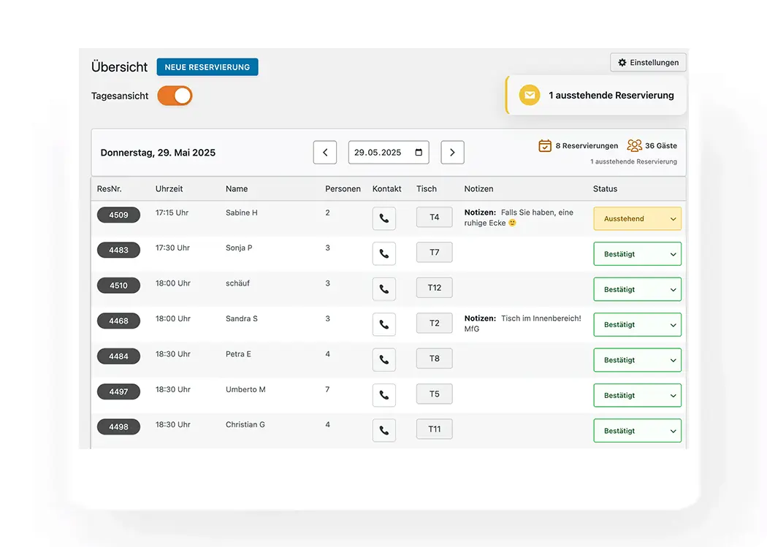Disable the Tagesansicht toggle
This screenshot has height=547, width=767.
pos(175,96)
